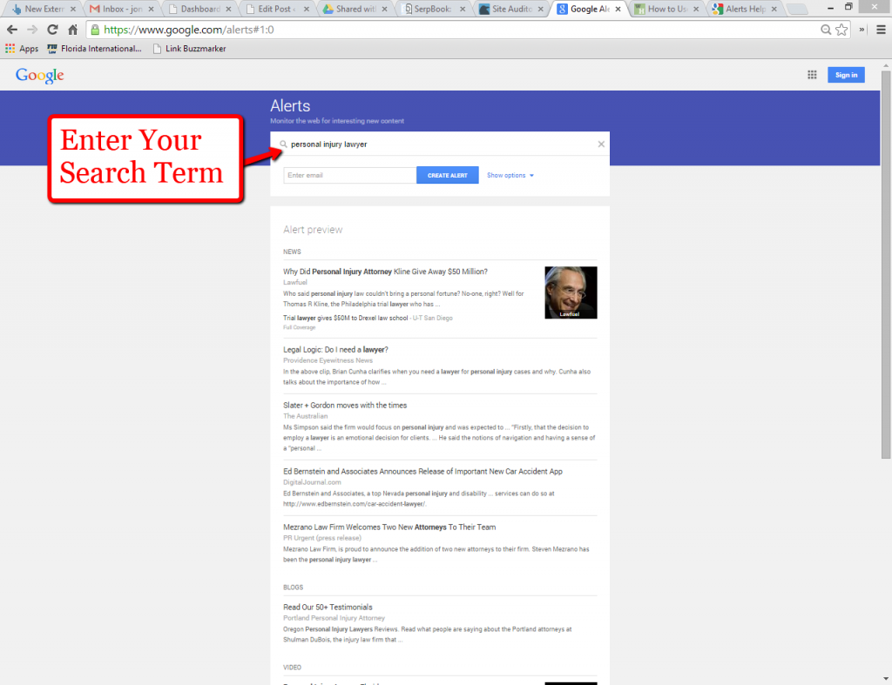Expand the Show options dropdown
This screenshot has width=892, height=685.
pos(510,175)
